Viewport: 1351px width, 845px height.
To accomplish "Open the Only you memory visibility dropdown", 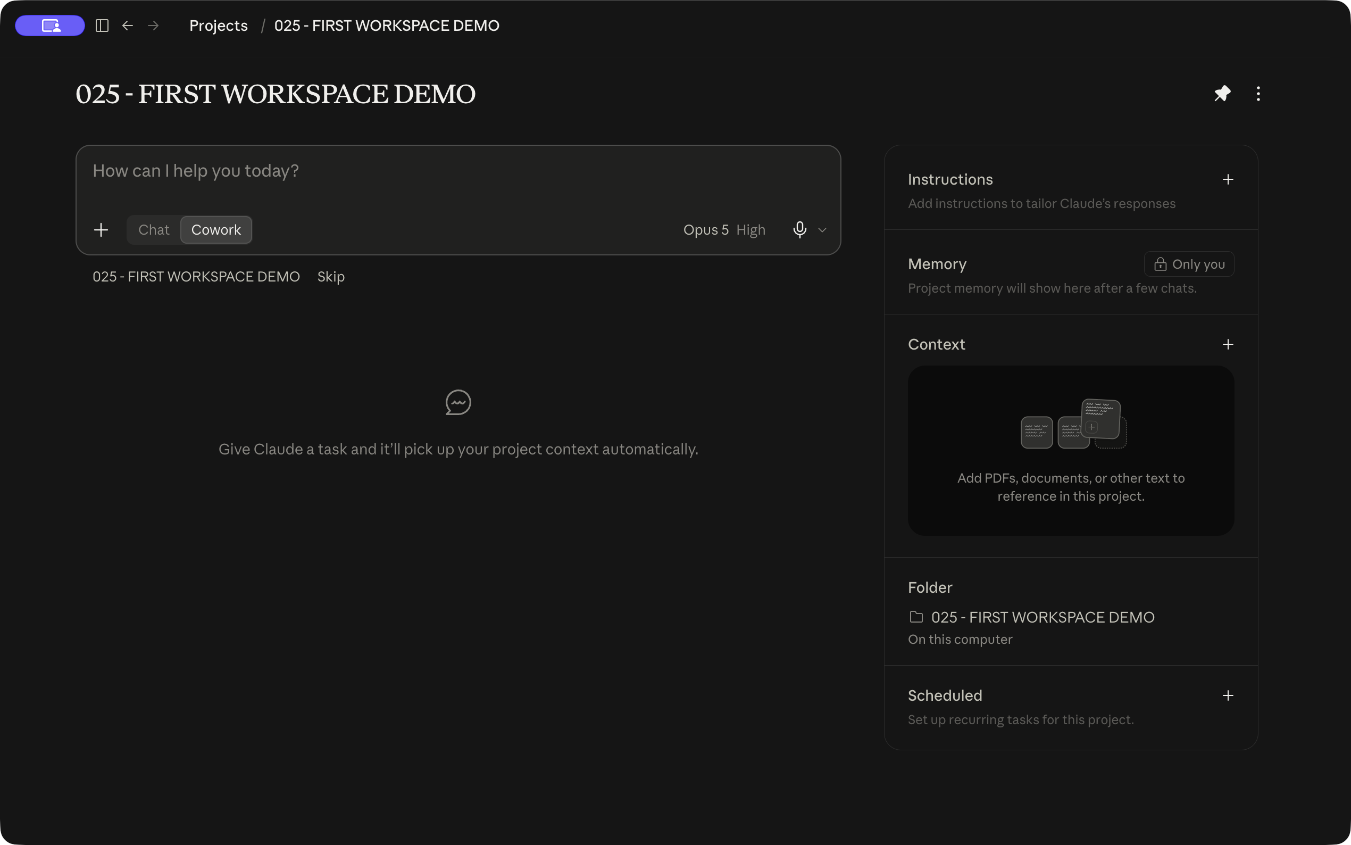I will 1189,264.
